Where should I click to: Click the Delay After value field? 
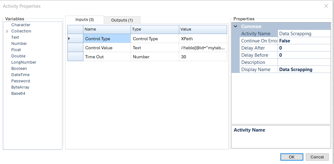coord(304,48)
